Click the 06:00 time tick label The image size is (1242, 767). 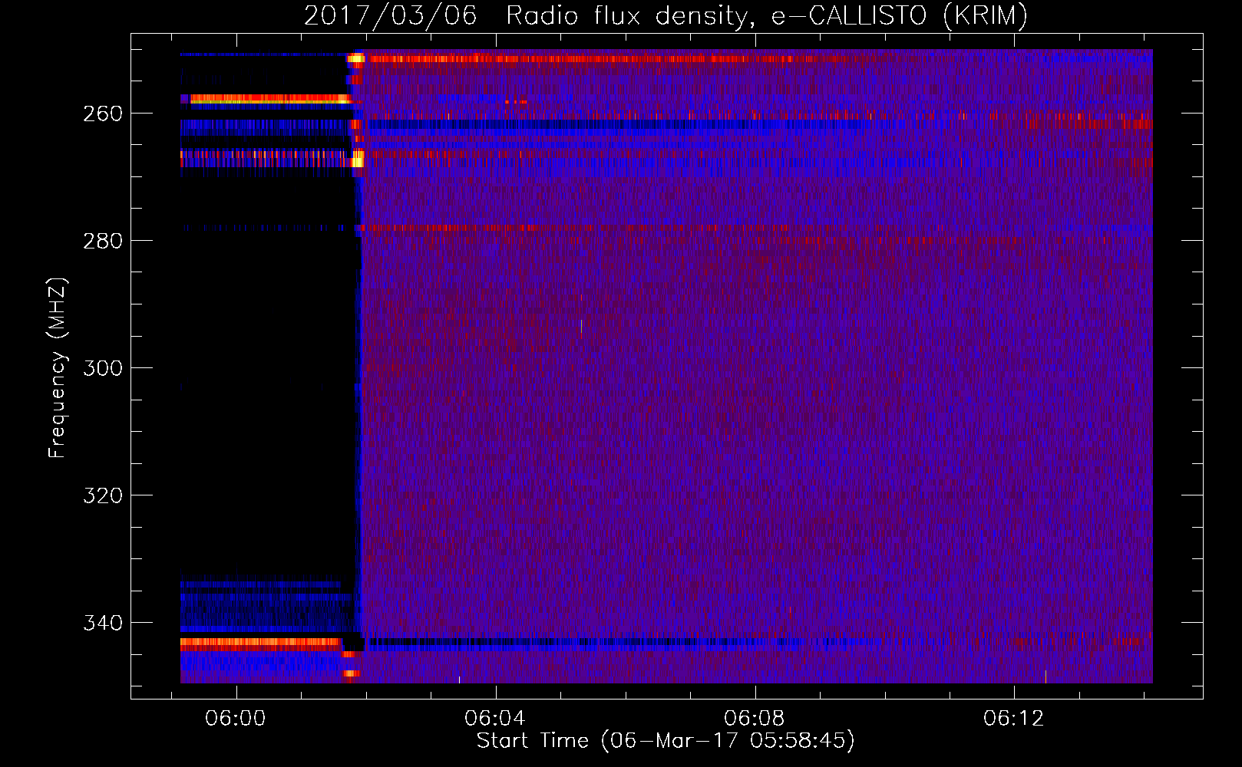[236, 719]
